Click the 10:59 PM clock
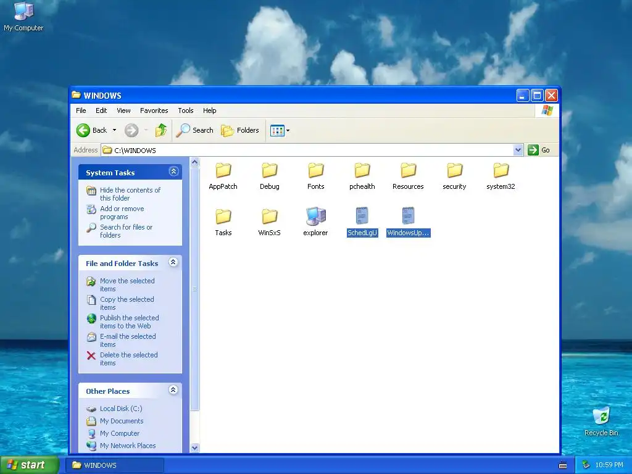Screen dimensions: 632x474 (x=609, y=465)
